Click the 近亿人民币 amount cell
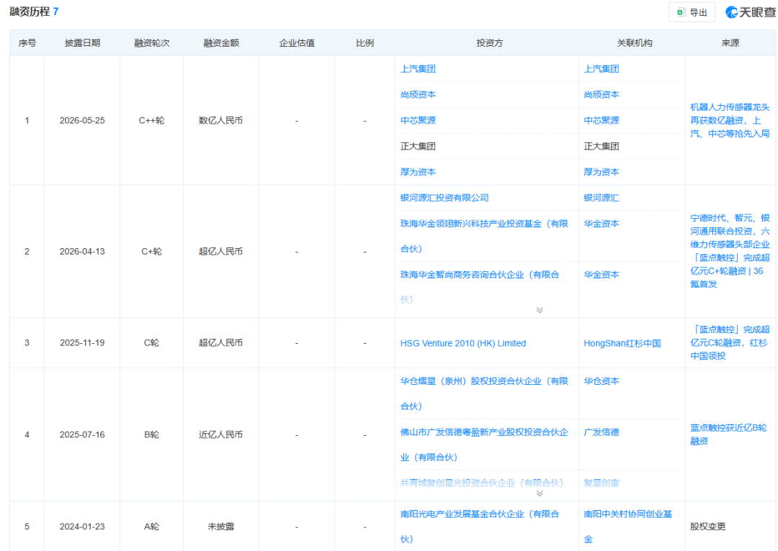This screenshot has height=551, width=778. click(221, 434)
